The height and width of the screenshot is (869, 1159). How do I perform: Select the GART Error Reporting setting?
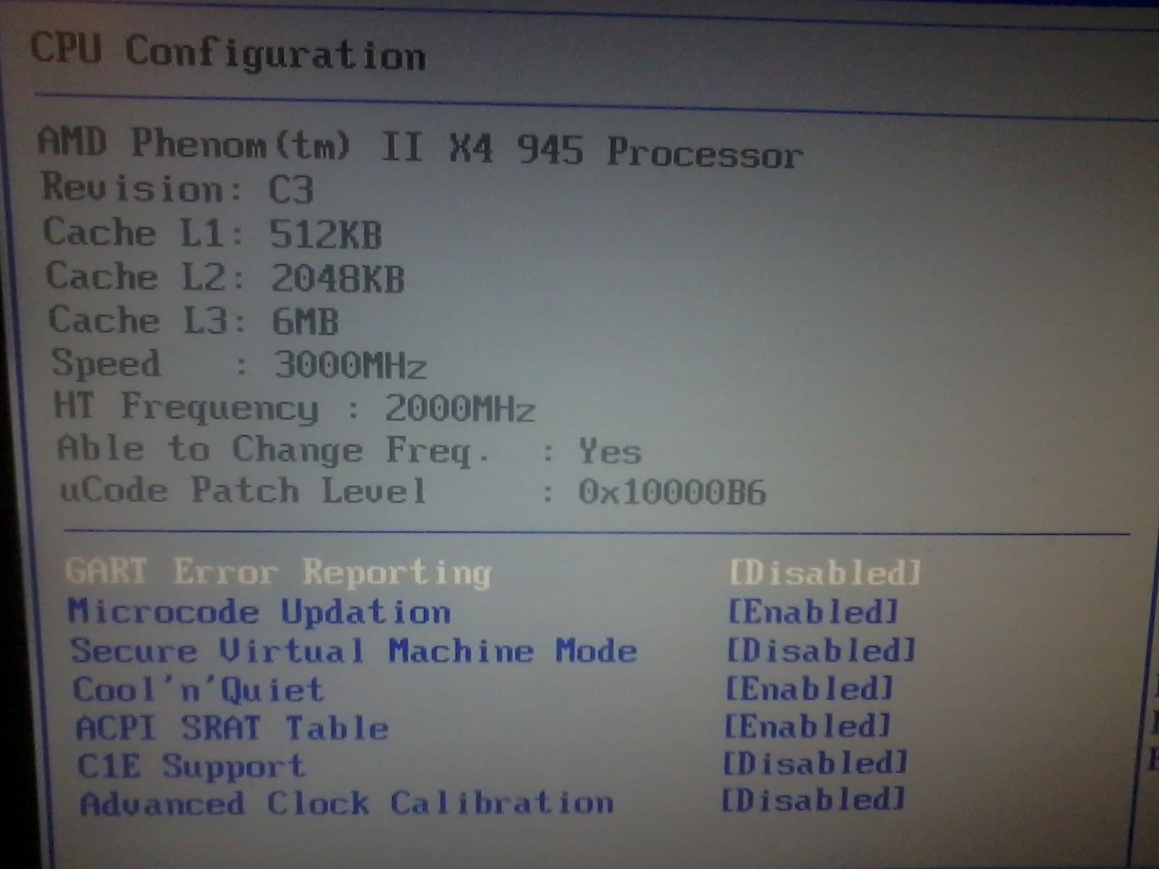pyautogui.click(x=278, y=572)
